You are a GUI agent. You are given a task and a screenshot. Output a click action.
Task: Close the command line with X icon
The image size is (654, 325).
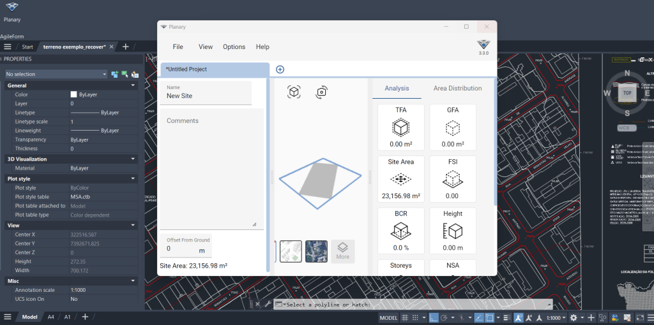[258, 304]
